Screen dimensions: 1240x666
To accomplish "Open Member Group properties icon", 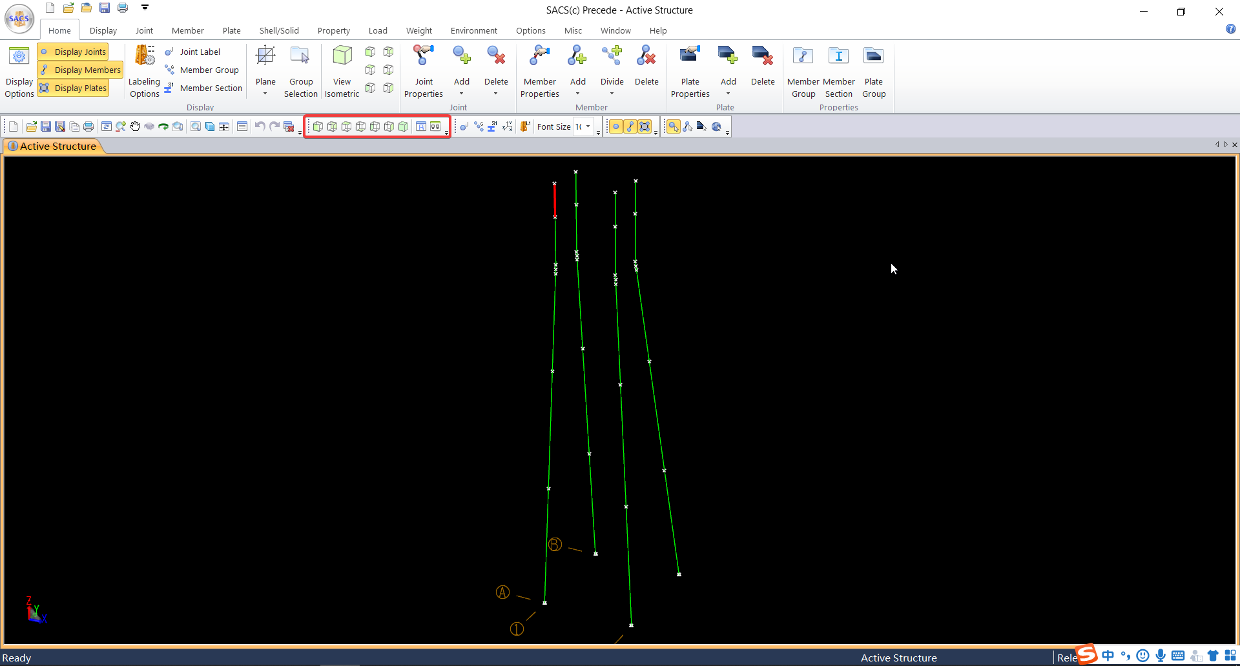I will pyautogui.click(x=803, y=71).
